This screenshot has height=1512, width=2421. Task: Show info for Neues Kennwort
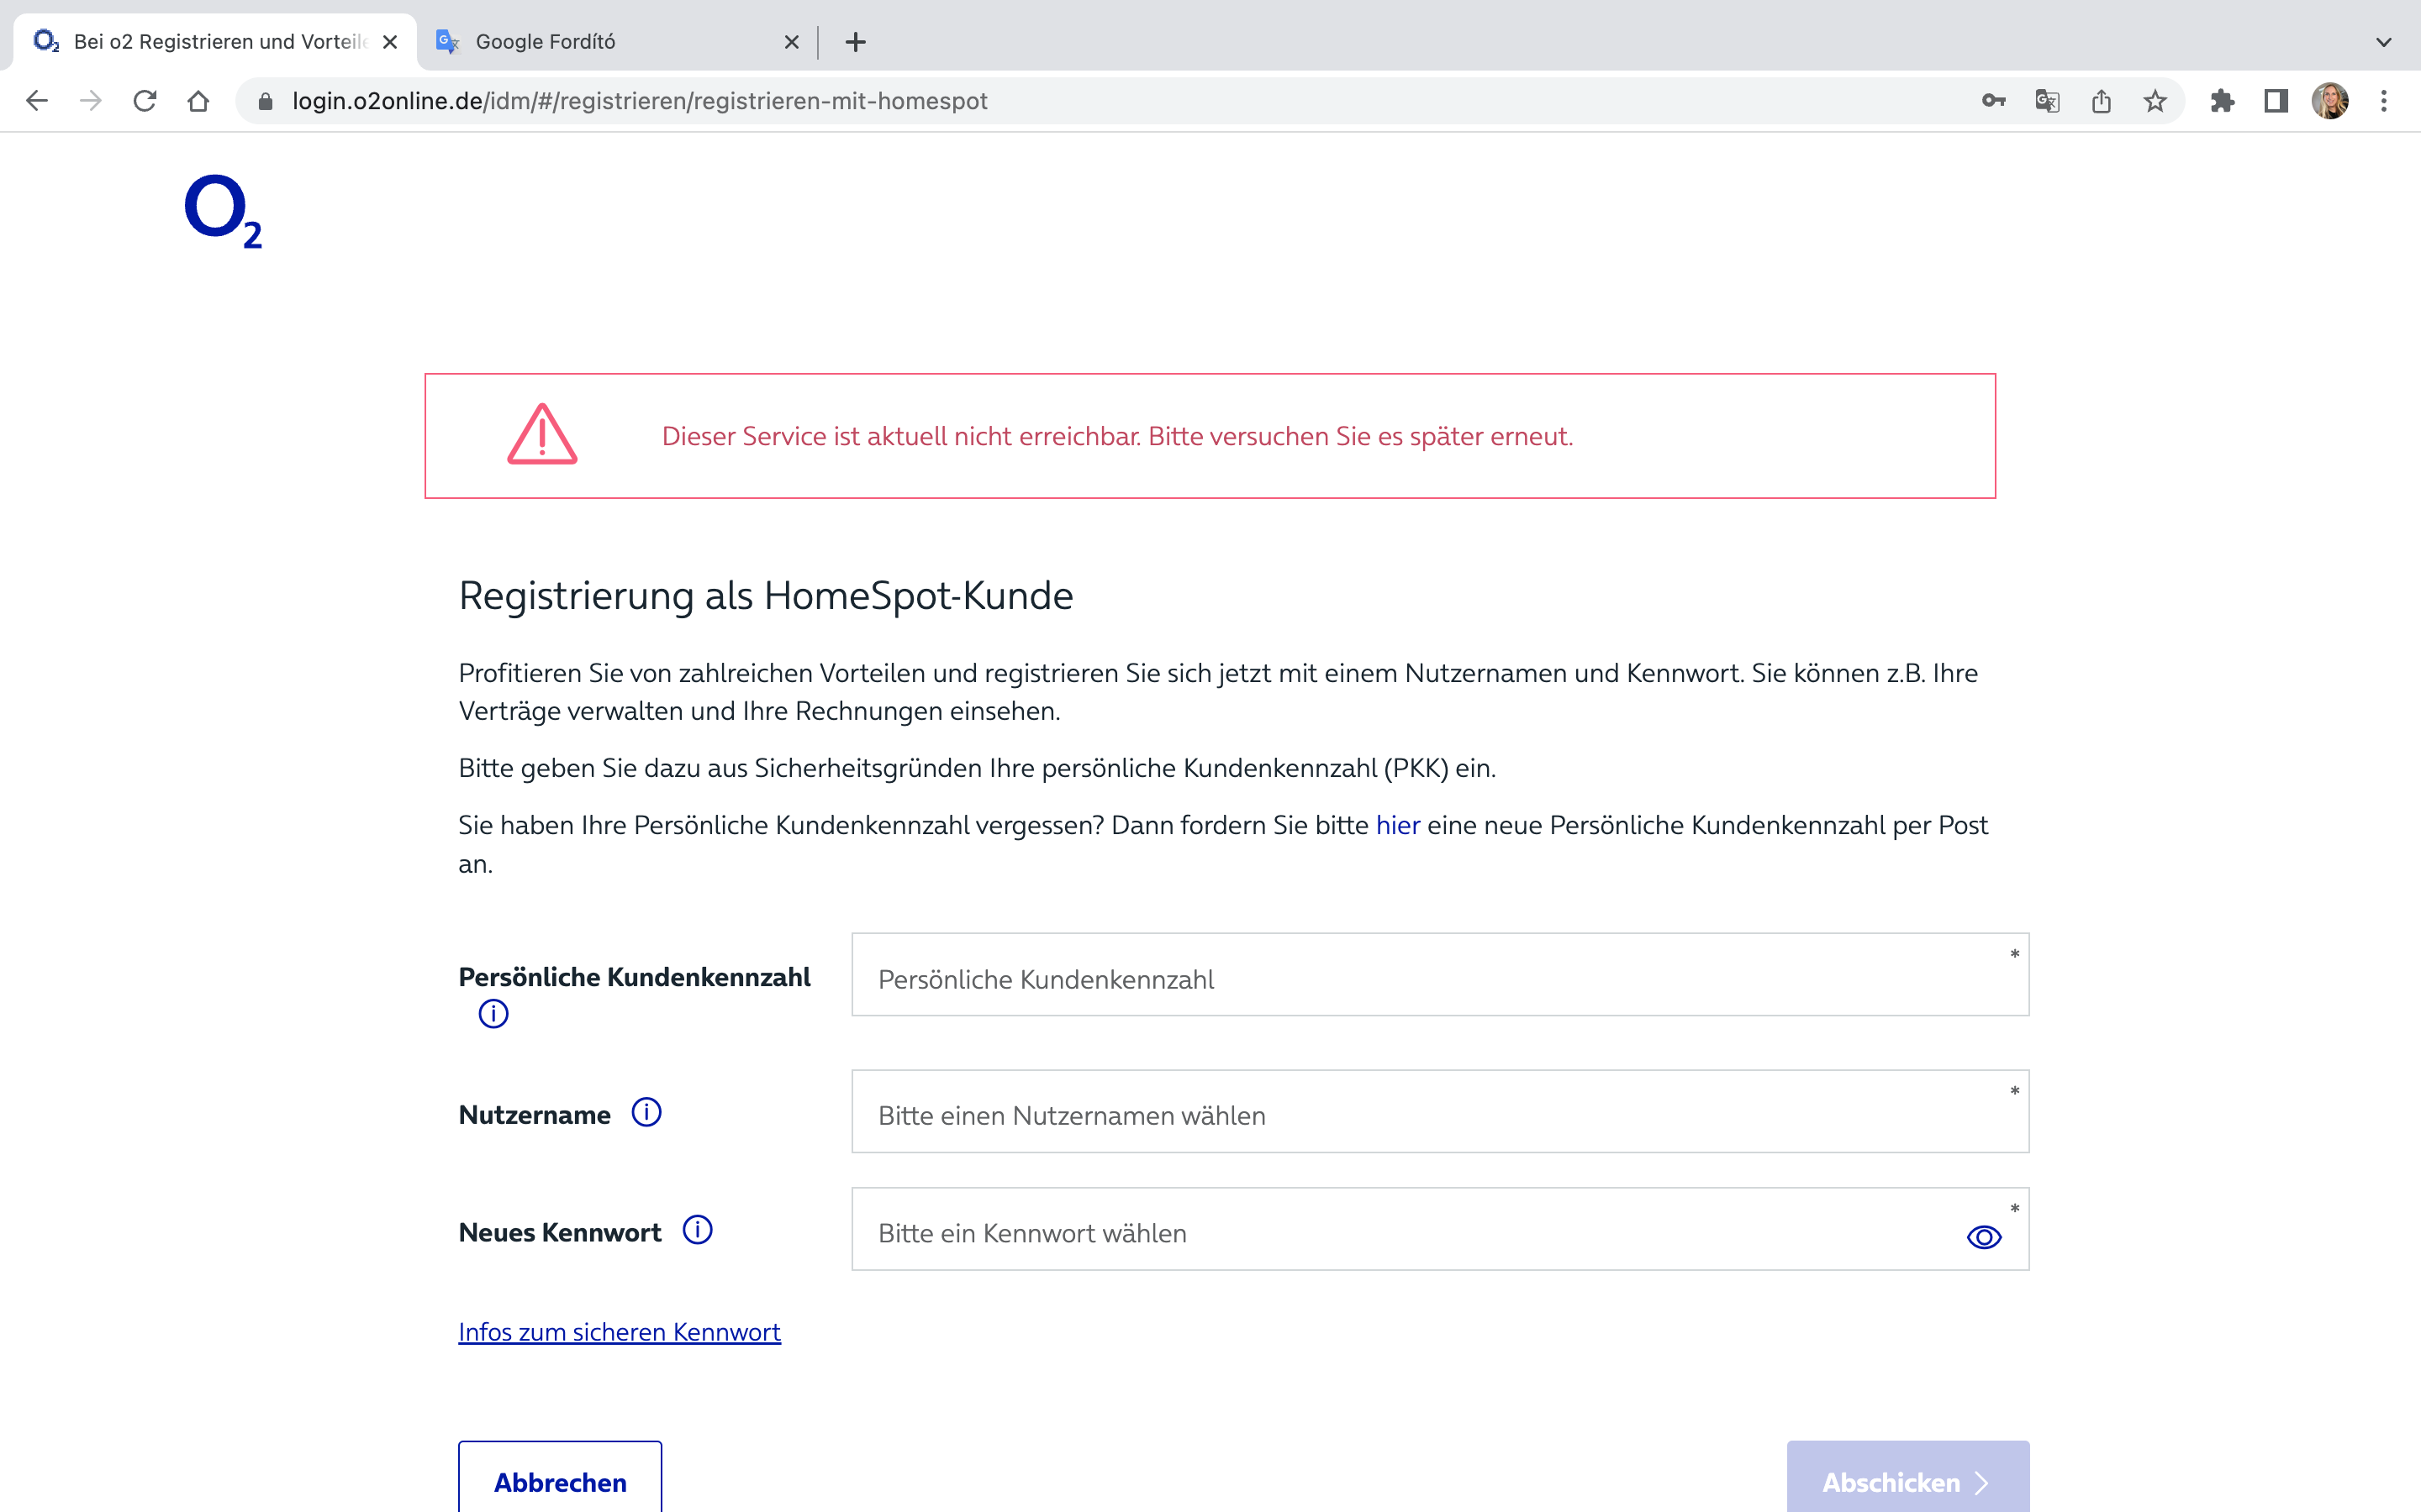(697, 1230)
